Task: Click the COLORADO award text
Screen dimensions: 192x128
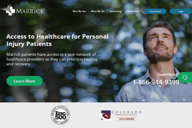Action: (126, 112)
